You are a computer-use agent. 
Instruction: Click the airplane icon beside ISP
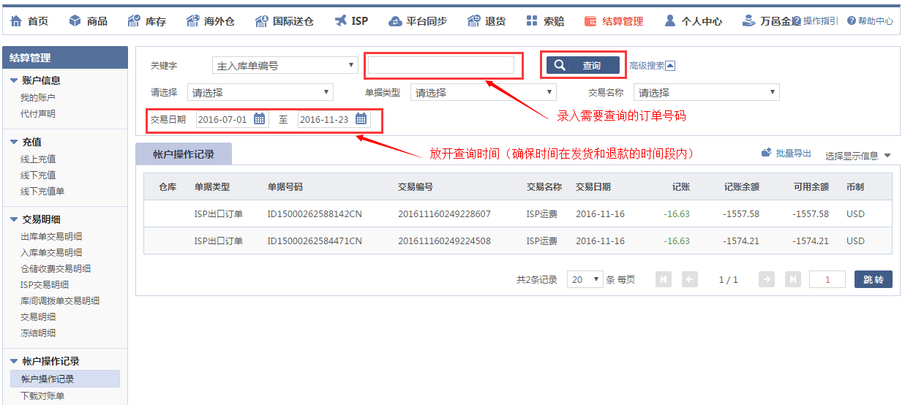[340, 20]
